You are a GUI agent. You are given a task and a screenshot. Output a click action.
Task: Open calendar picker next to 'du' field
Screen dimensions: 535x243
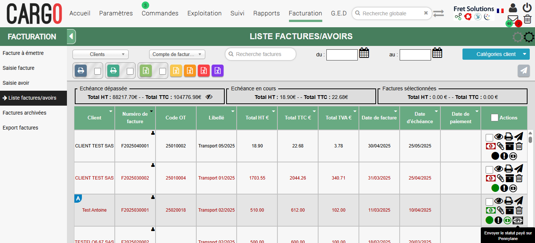[x=364, y=53]
